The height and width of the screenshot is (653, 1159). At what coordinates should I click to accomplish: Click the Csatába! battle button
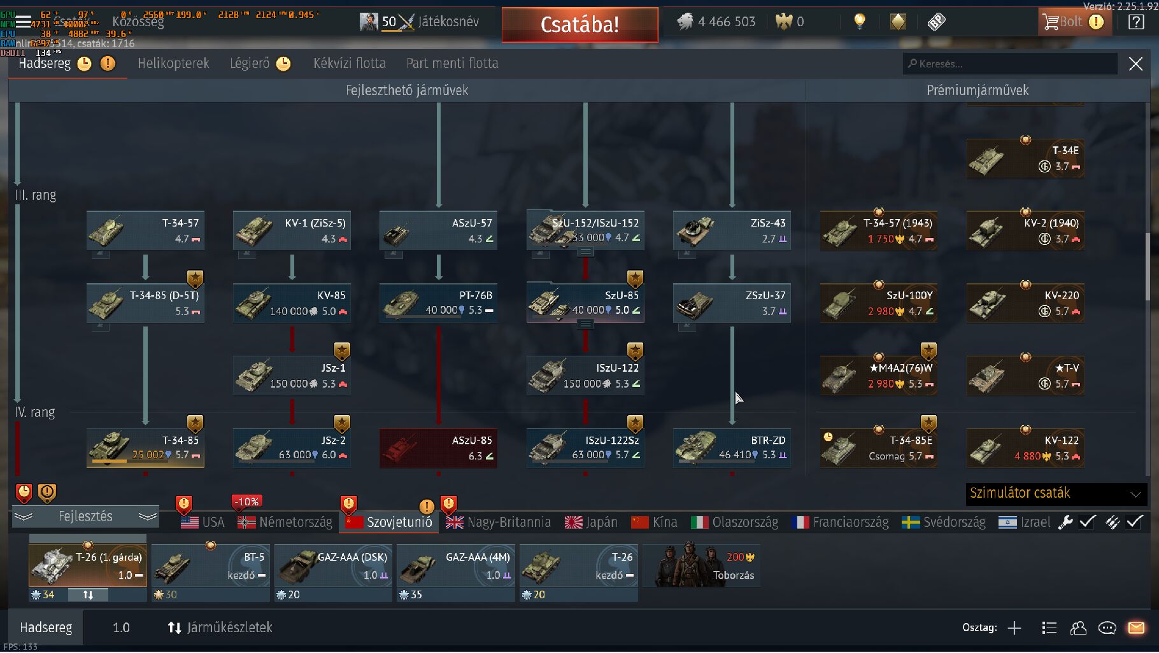coord(579,24)
